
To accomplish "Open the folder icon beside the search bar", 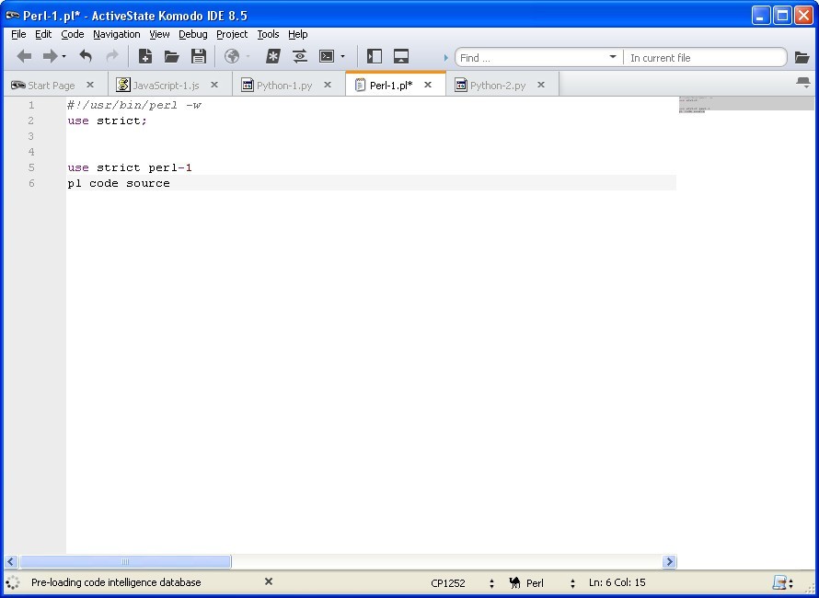I will pos(802,57).
